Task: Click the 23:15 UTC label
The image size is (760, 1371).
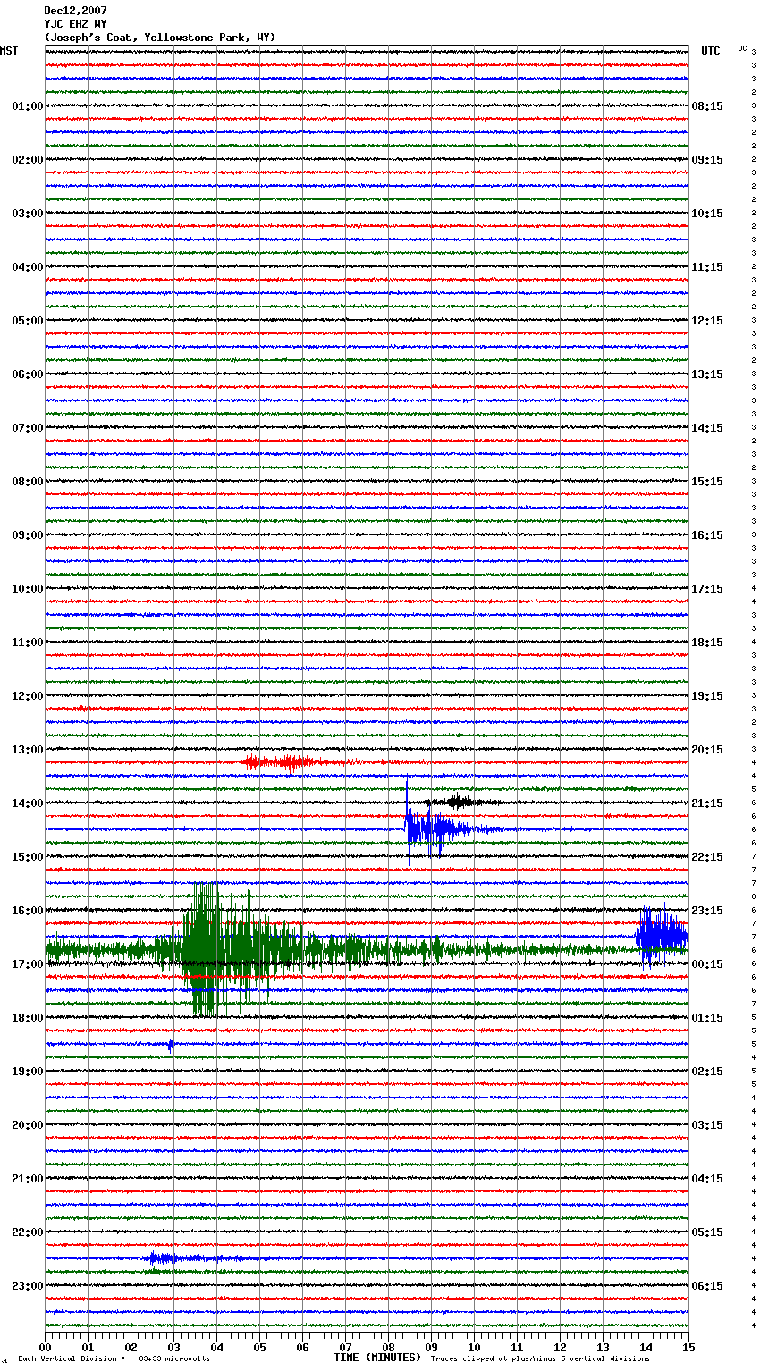Action: [x=707, y=911]
